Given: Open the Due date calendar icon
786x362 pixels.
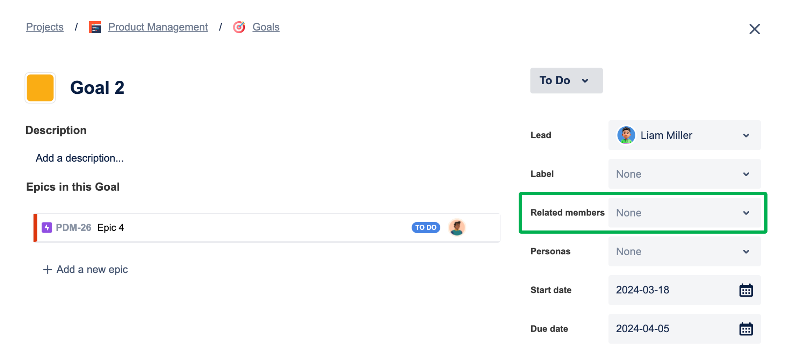Looking at the screenshot, I should pos(746,329).
